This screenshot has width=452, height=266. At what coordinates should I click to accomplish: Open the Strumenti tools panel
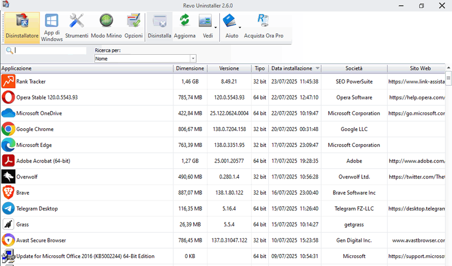point(76,27)
